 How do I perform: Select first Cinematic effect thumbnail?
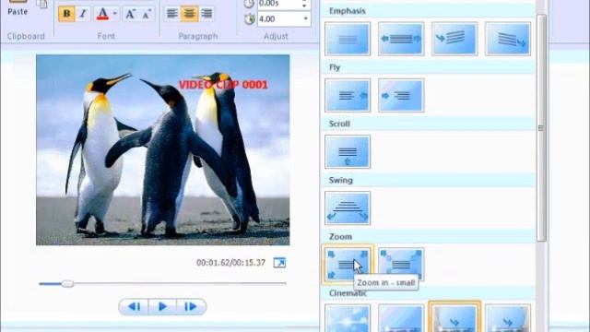(348, 318)
